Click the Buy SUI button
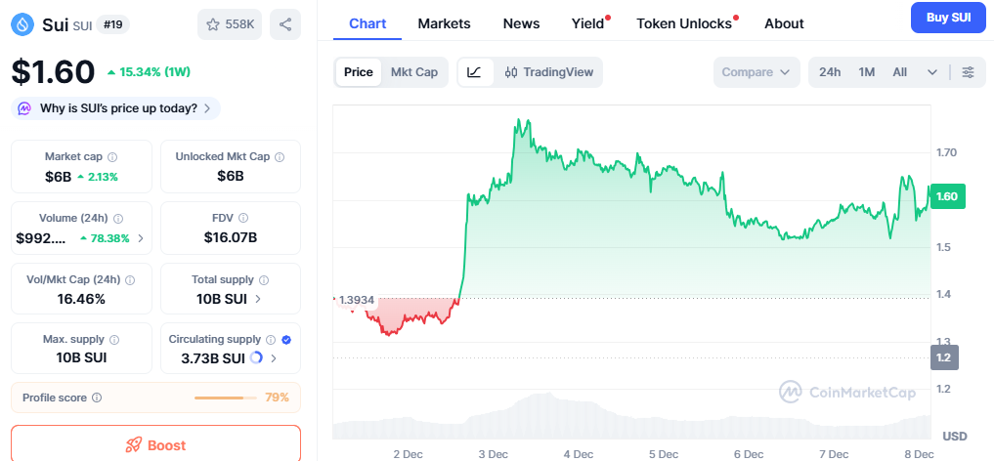 [x=947, y=17]
